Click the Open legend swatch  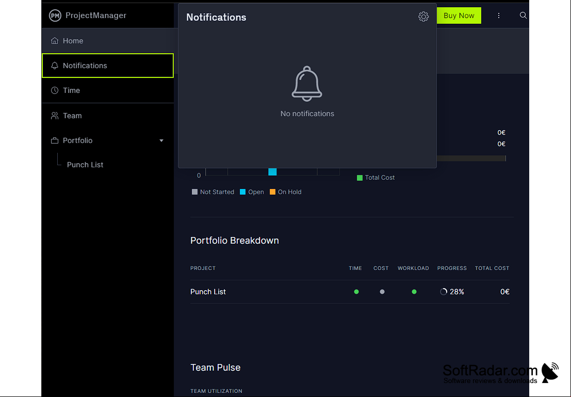point(242,192)
